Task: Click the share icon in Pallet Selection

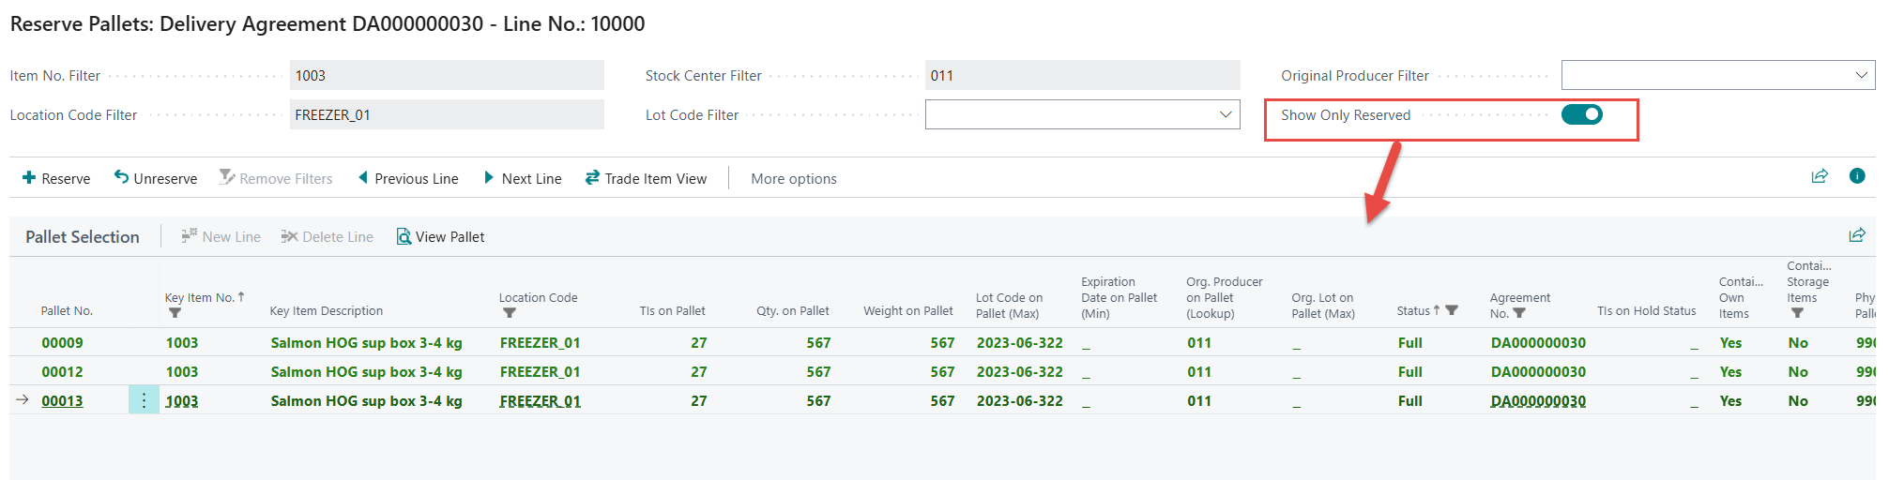Action: 1856,236
